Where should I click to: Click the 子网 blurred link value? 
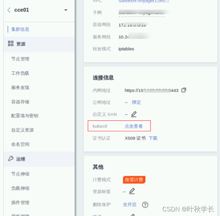(x=141, y=13)
